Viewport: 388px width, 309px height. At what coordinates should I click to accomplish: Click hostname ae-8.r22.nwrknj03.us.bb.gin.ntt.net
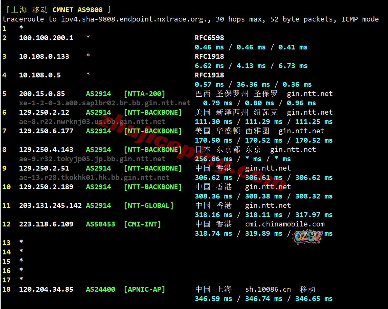coord(92,122)
